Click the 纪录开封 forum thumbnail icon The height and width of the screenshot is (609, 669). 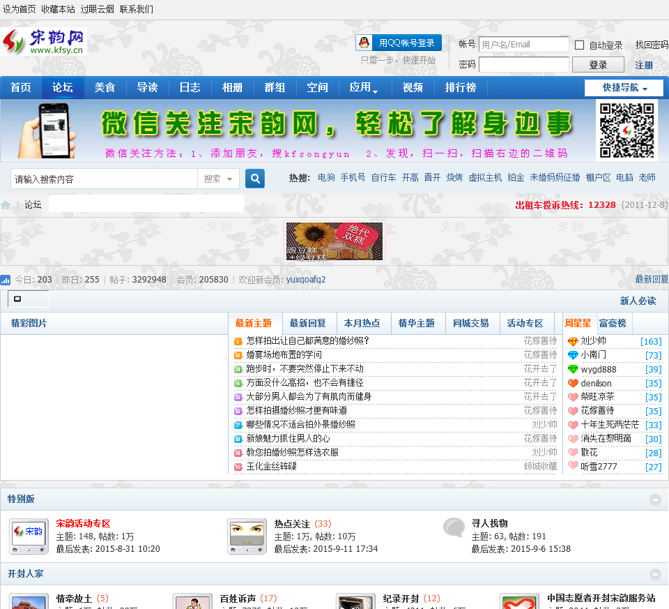click(x=356, y=601)
